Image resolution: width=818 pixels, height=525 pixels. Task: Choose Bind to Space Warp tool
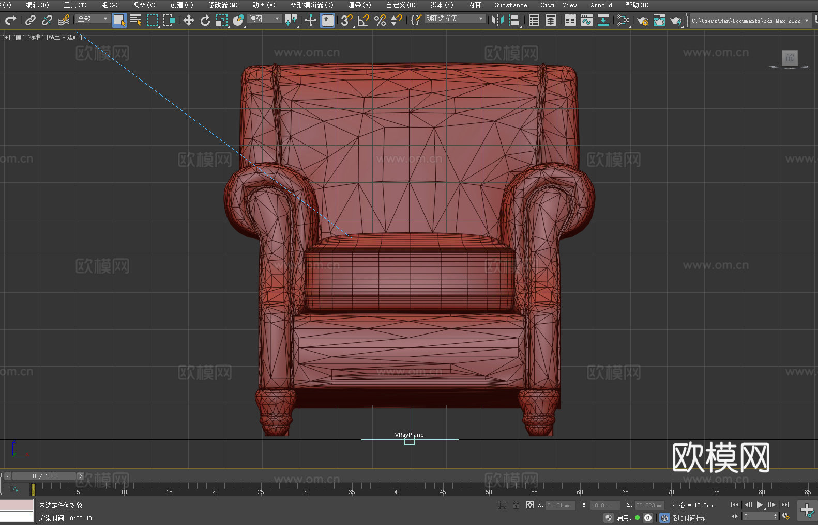(64, 20)
